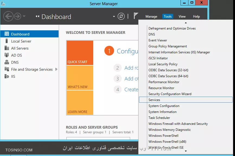Launch Performance Monitor
The width and height of the screenshot is (235, 156).
[x=186, y=82]
